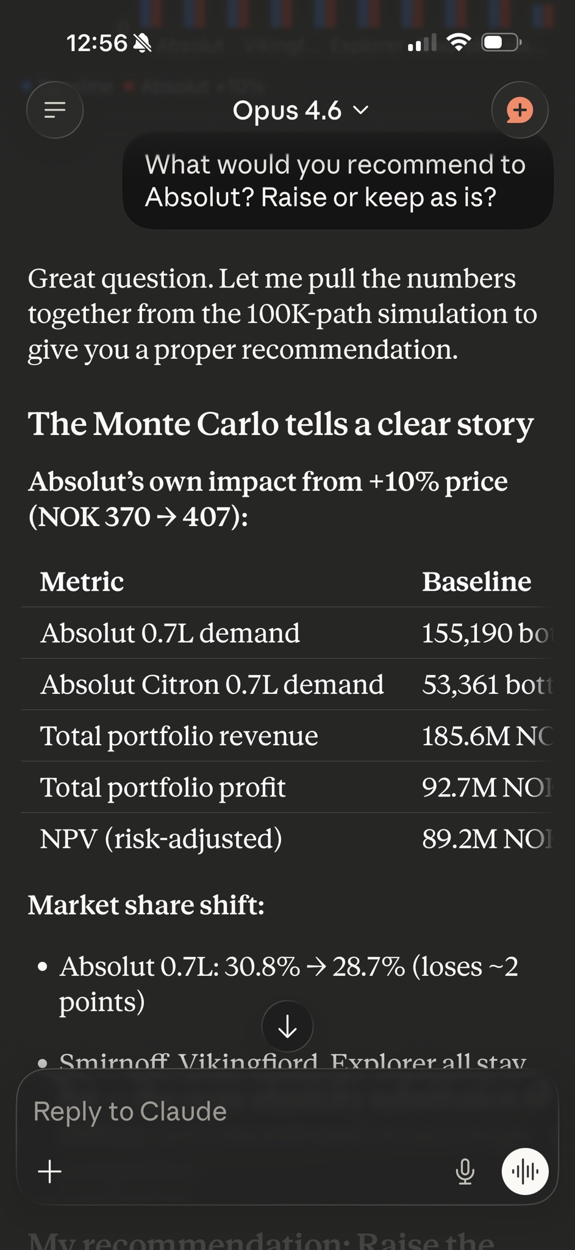Tap the Metric column header
This screenshot has width=575, height=1250.
click(x=82, y=582)
